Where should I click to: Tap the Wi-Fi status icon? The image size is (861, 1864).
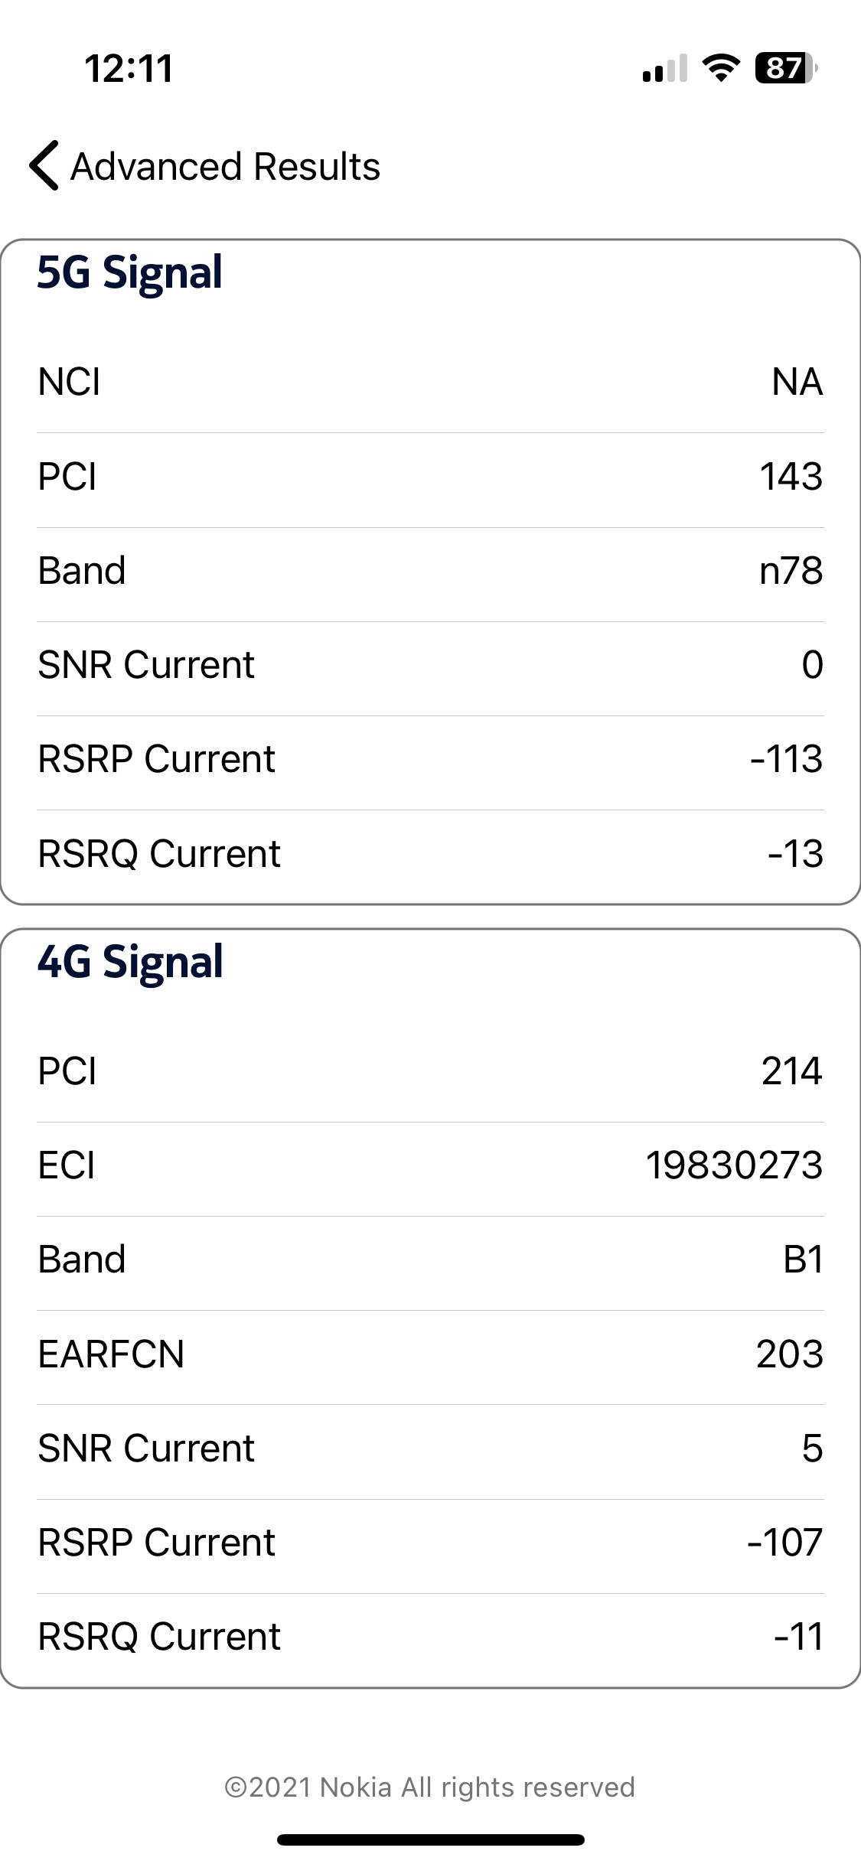click(x=720, y=68)
